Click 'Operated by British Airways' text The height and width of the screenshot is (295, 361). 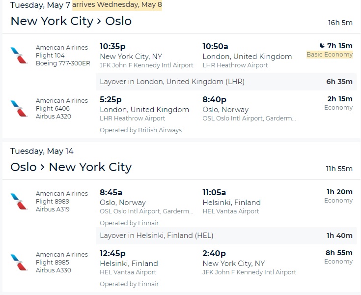(x=140, y=130)
